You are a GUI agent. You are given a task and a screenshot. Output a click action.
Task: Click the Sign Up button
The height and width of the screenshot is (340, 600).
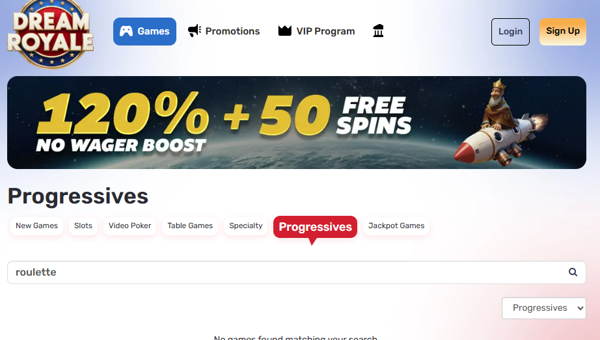click(x=563, y=31)
